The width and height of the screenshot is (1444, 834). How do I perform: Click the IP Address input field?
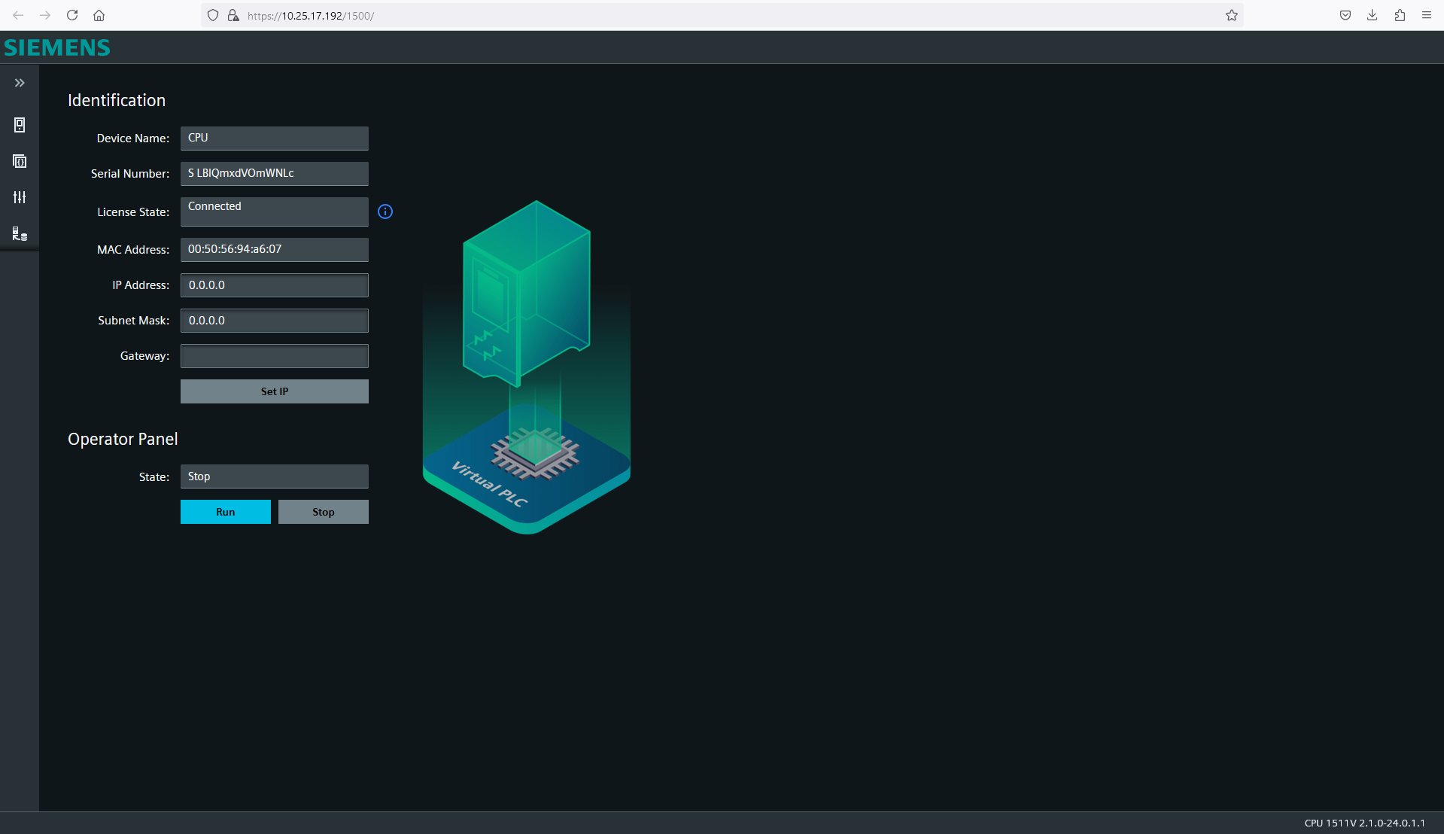pyautogui.click(x=275, y=285)
